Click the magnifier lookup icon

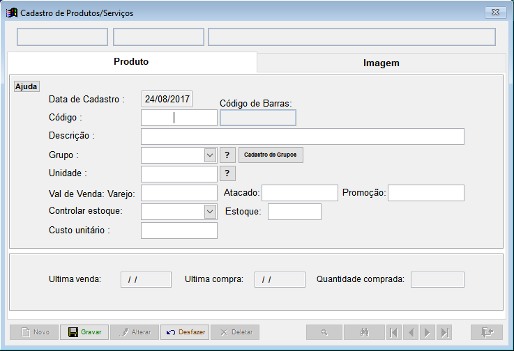pos(324,332)
